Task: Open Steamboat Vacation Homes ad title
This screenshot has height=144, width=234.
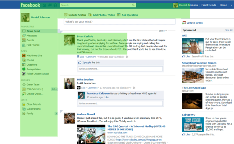Action: 199,63
